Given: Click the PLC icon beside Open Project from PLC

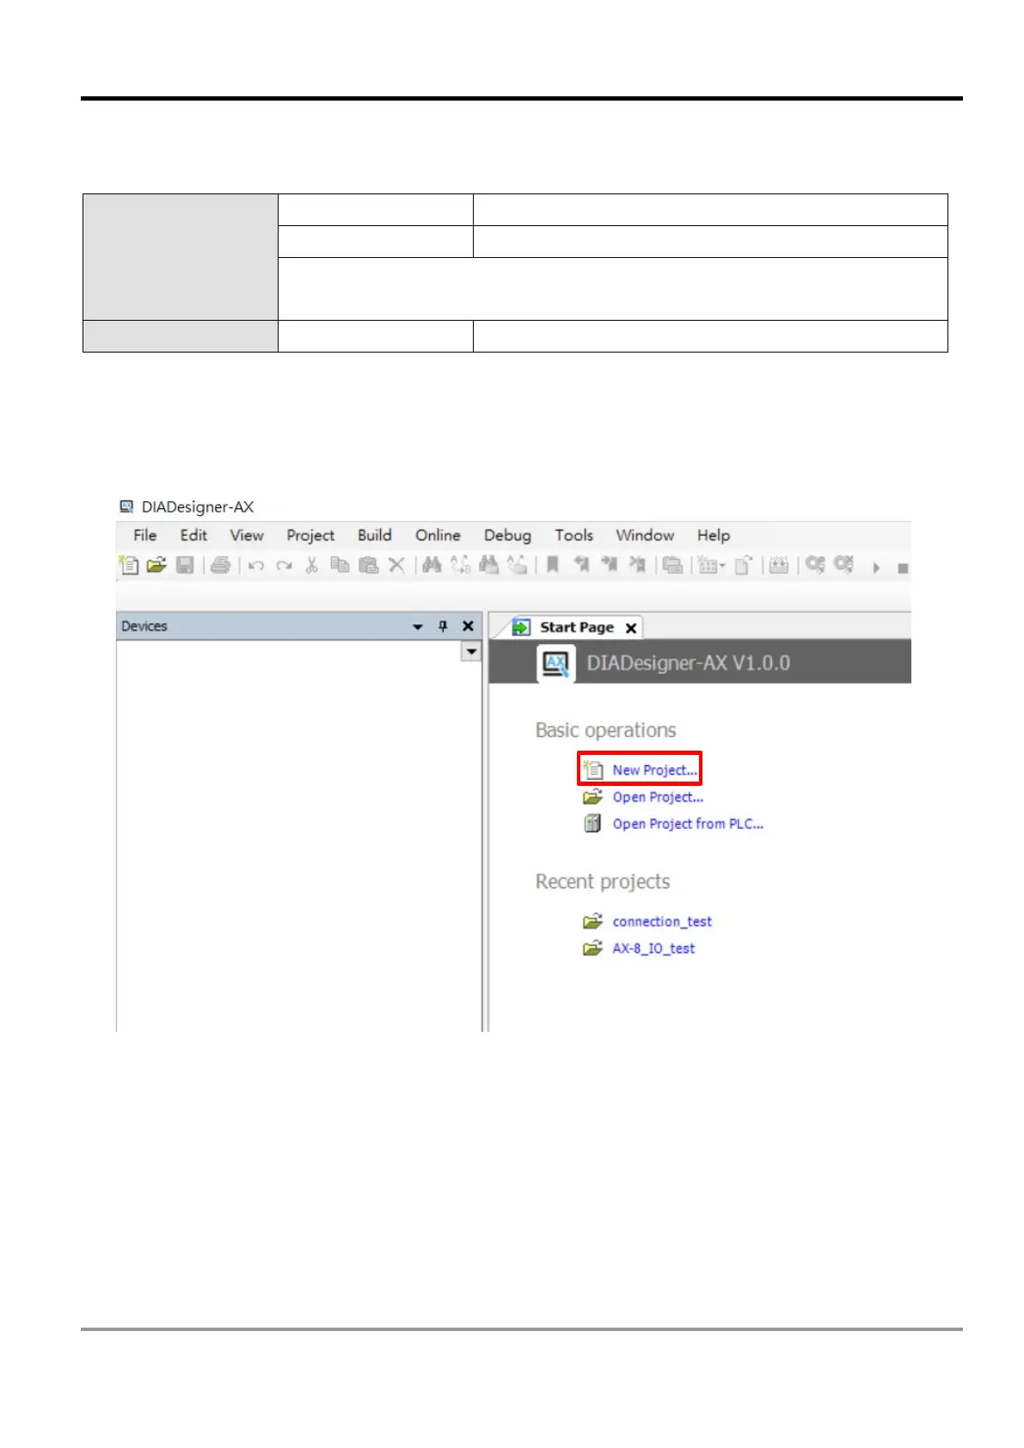Looking at the screenshot, I should pos(592,824).
